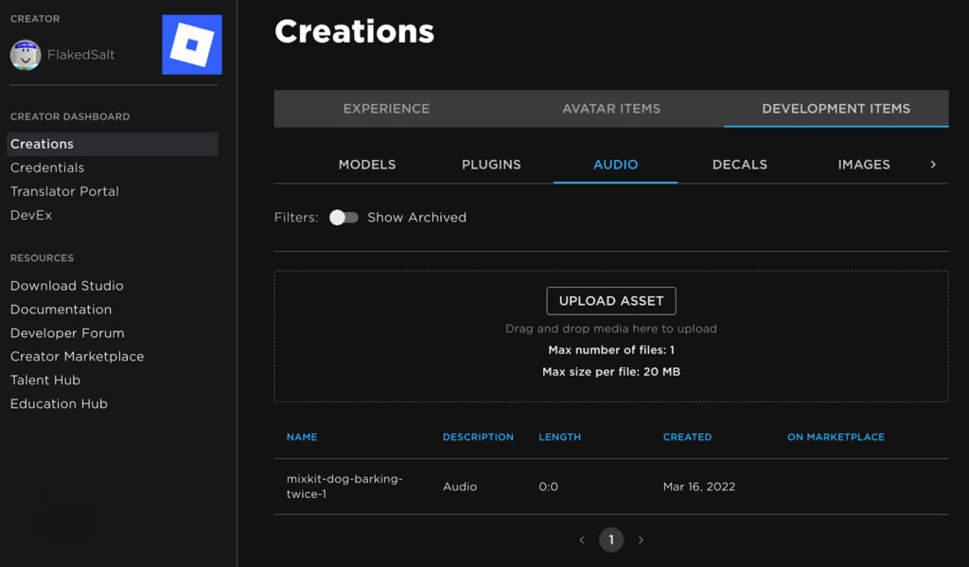This screenshot has height=567, width=969.
Task: Click the Roblox logo icon
Action: point(192,44)
